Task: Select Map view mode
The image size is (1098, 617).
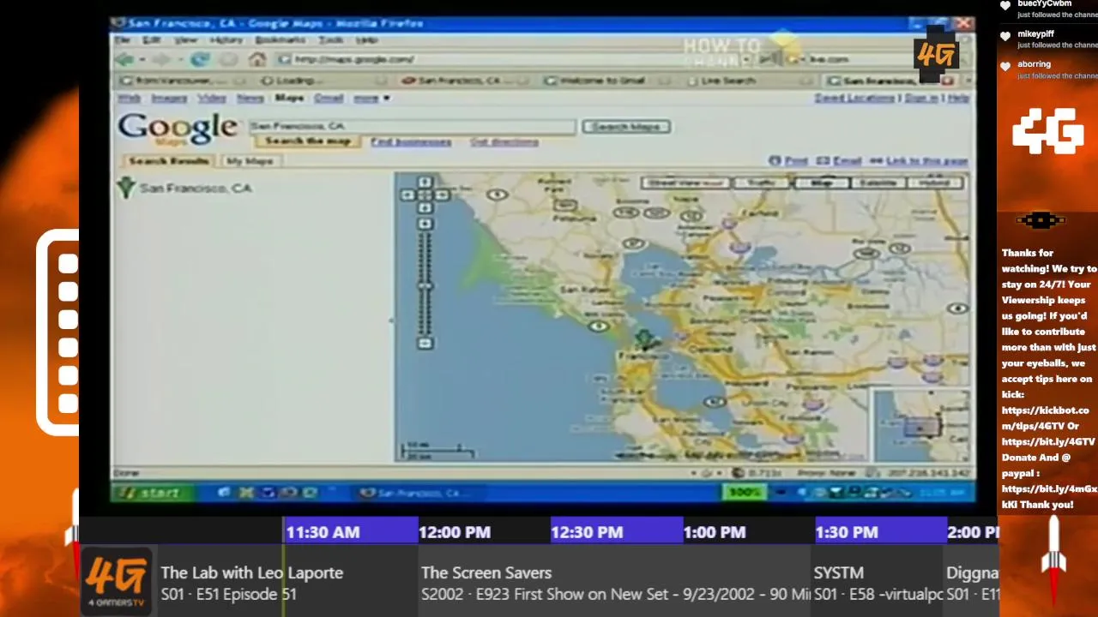Action: 822,183
